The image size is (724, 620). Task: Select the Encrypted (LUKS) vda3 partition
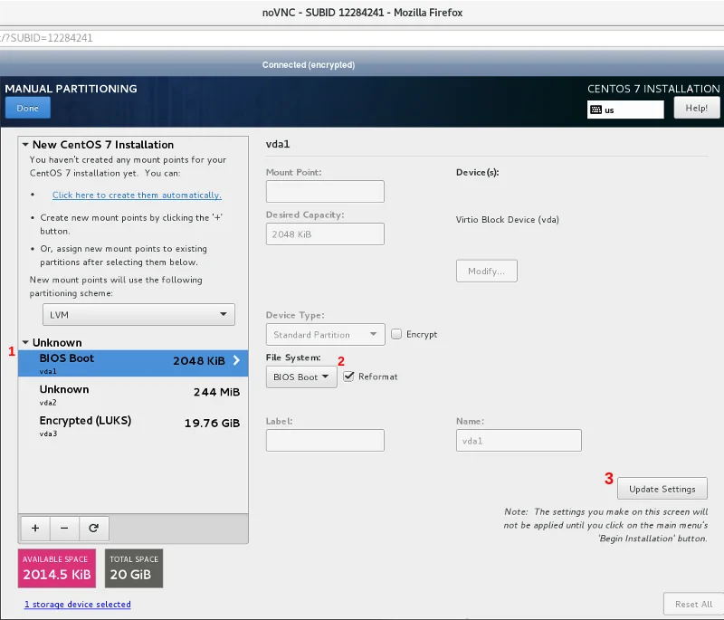(132, 425)
